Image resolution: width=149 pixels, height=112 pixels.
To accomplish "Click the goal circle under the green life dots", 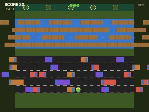I will 71,7.
